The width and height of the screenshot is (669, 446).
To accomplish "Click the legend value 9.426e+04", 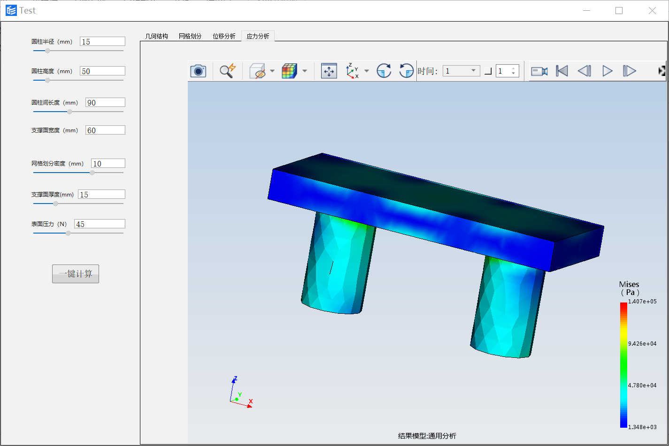I will [642, 343].
